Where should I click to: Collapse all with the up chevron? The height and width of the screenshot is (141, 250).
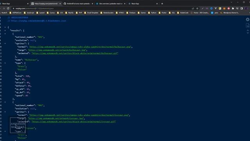click(248, 30)
